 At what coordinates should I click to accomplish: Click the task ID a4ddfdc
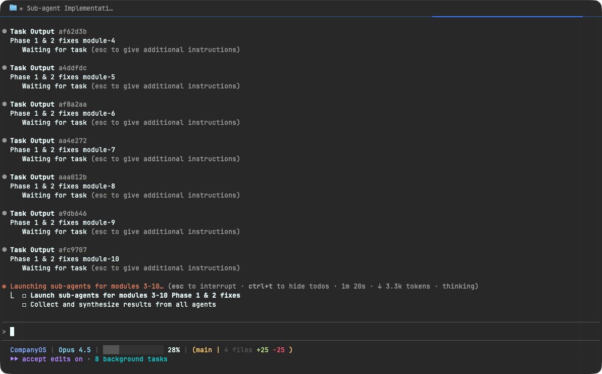point(73,68)
